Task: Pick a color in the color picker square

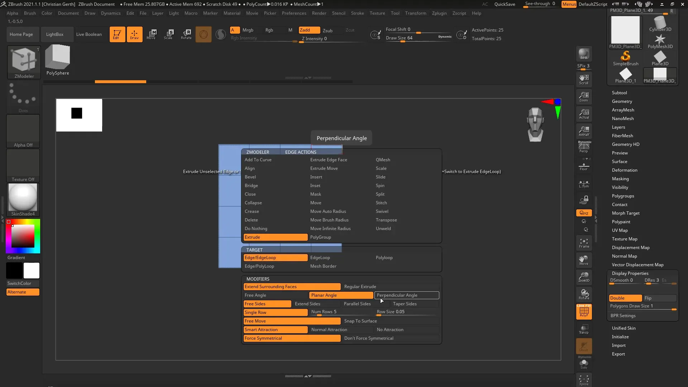Action: click(x=23, y=236)
